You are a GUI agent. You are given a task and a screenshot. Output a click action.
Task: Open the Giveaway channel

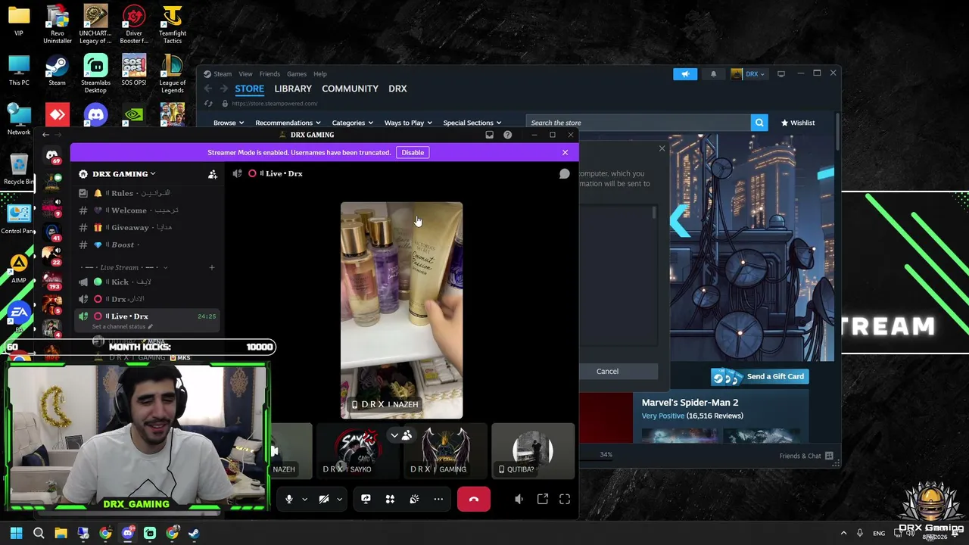[147, 228]
